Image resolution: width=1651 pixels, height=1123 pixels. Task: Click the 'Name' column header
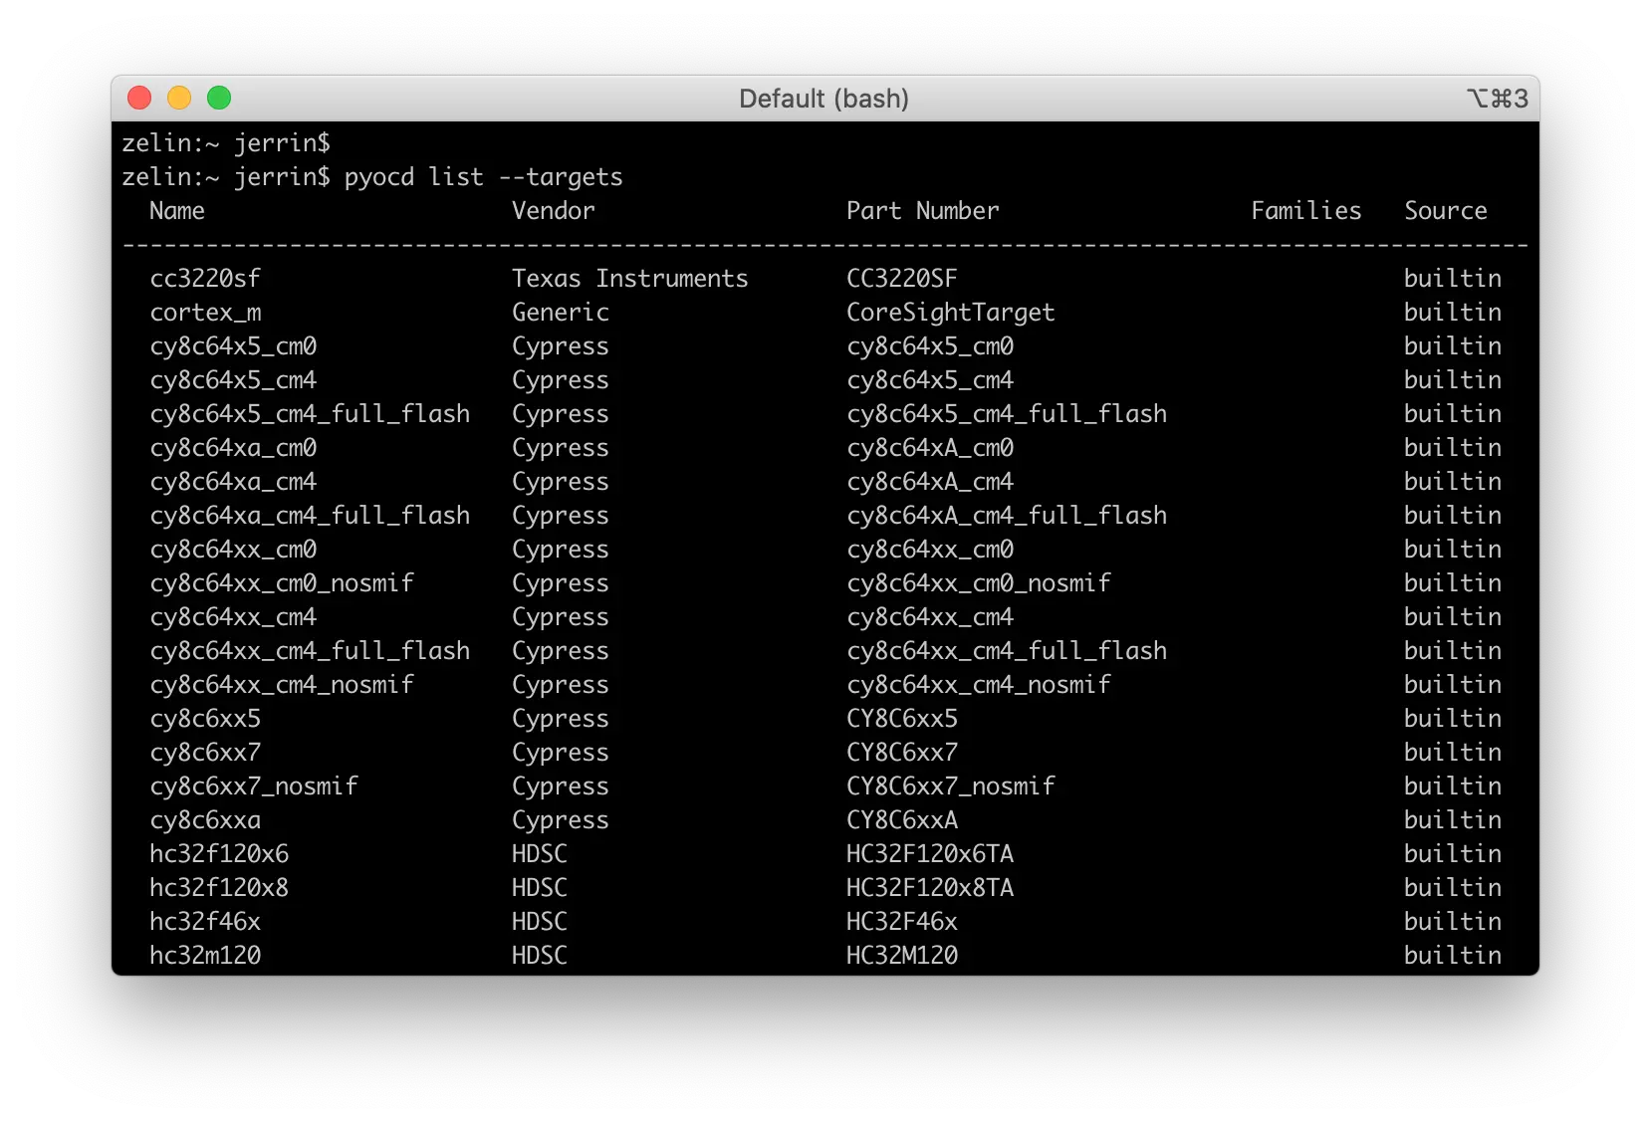[x=177, y=211]
